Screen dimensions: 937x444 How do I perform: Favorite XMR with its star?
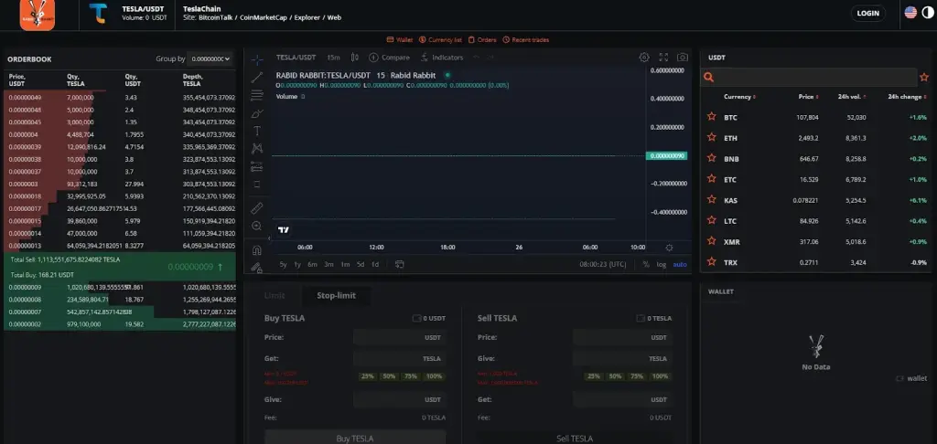(x=711, y=241)
